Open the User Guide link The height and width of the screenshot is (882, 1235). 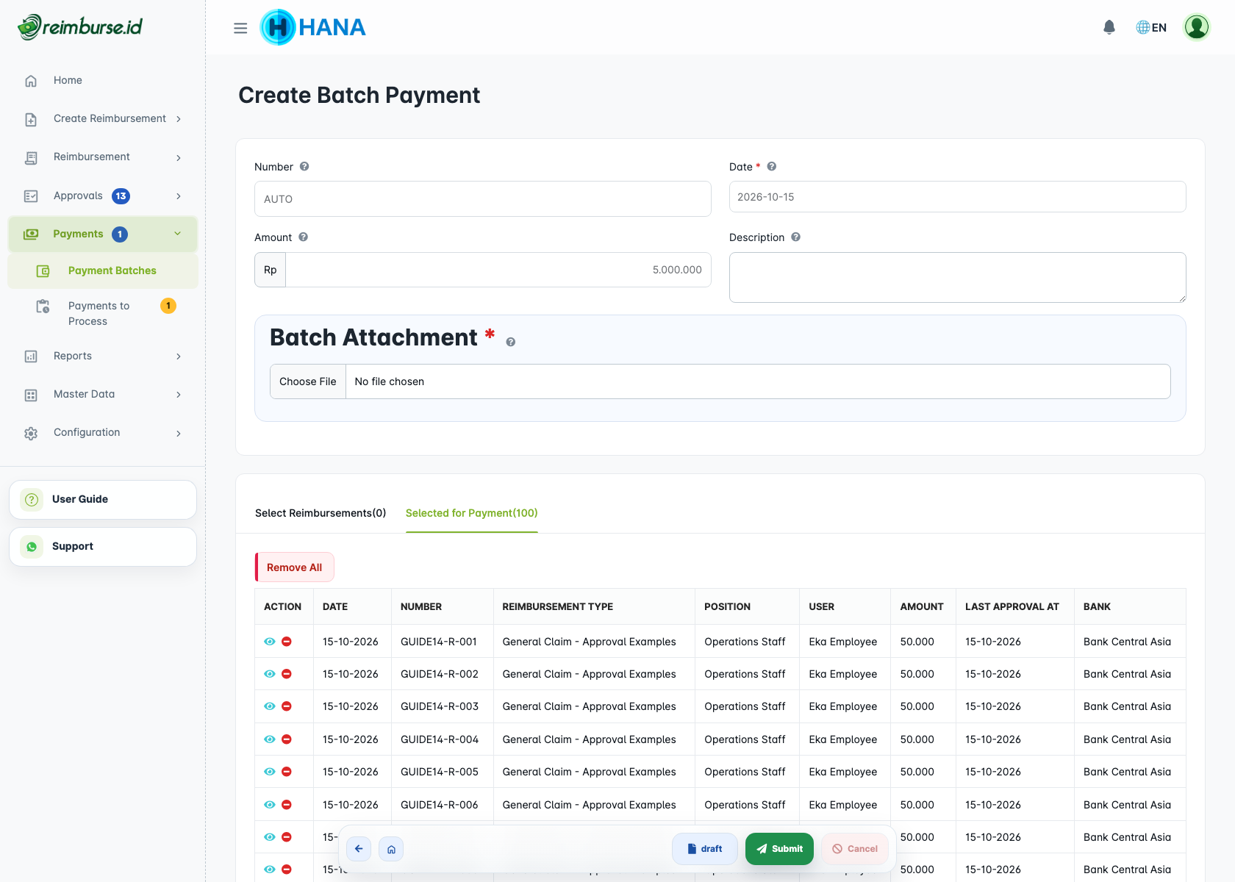click(x=103, y=500)
